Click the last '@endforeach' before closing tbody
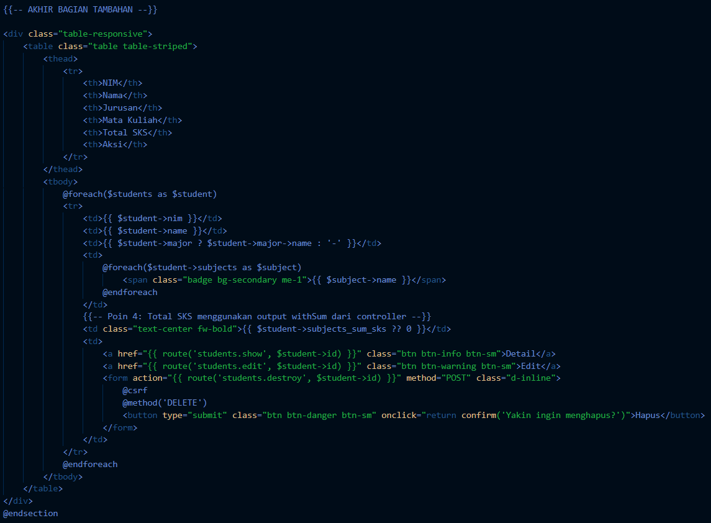Viewport: 711px width, 523px height. (x=90, y=465)
